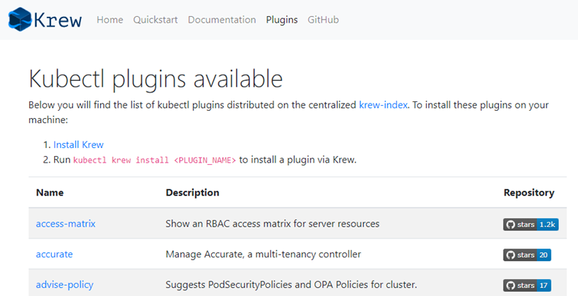This screenshot has width=578, height=296.
Task: Select the Plugins nav item
Action: pyautogui.click(x=282, y=20)
